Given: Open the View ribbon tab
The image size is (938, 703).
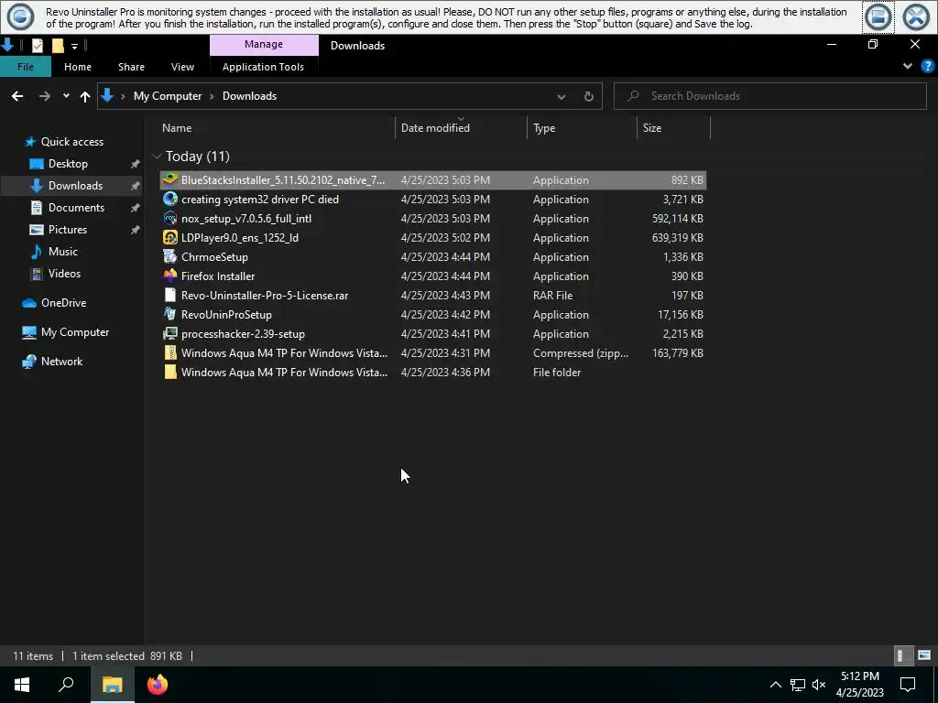Looking at the screenshot, I should coord(182,67).
